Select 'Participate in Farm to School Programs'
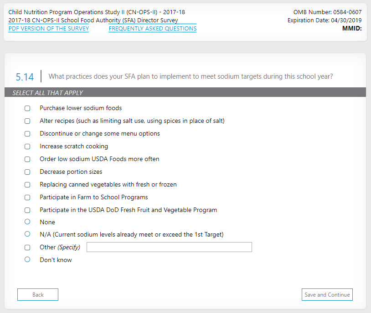Screen dimensions: 371x313 point(27,197)
